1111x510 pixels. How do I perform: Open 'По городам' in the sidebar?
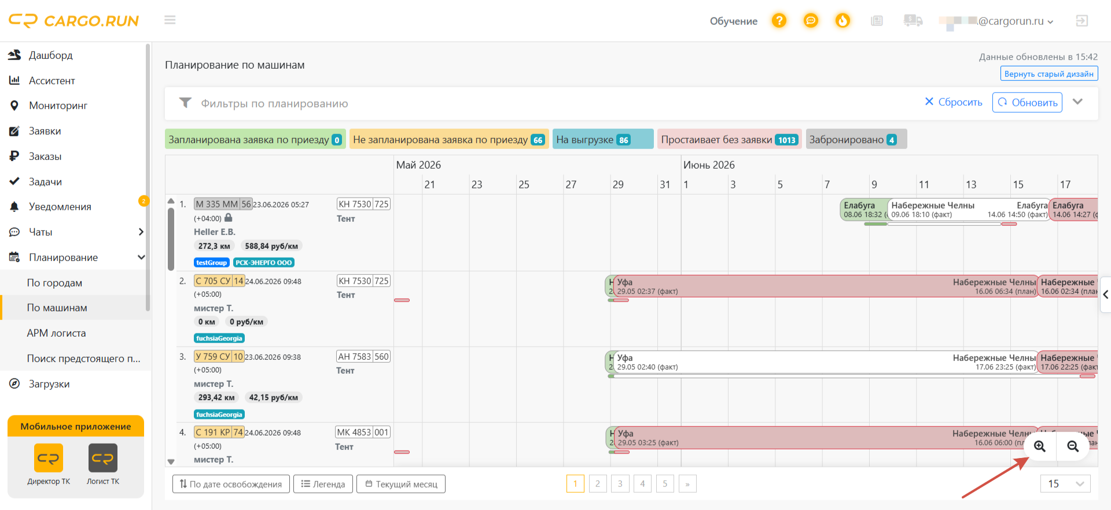point(54,282)
